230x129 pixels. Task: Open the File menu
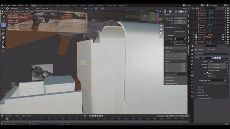(5, 5)
